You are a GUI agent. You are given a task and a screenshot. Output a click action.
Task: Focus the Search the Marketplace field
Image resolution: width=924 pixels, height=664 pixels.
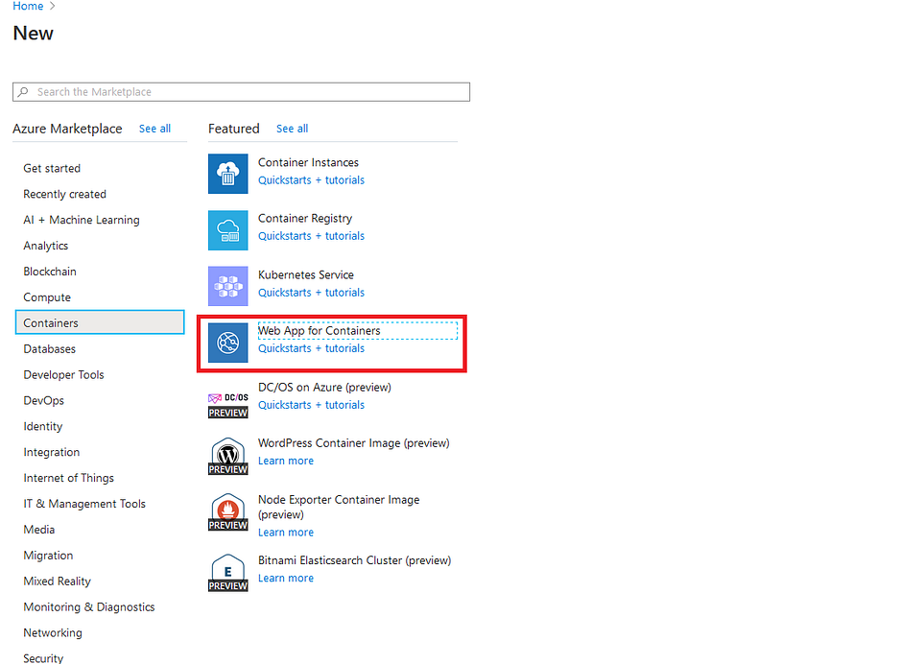241,92
